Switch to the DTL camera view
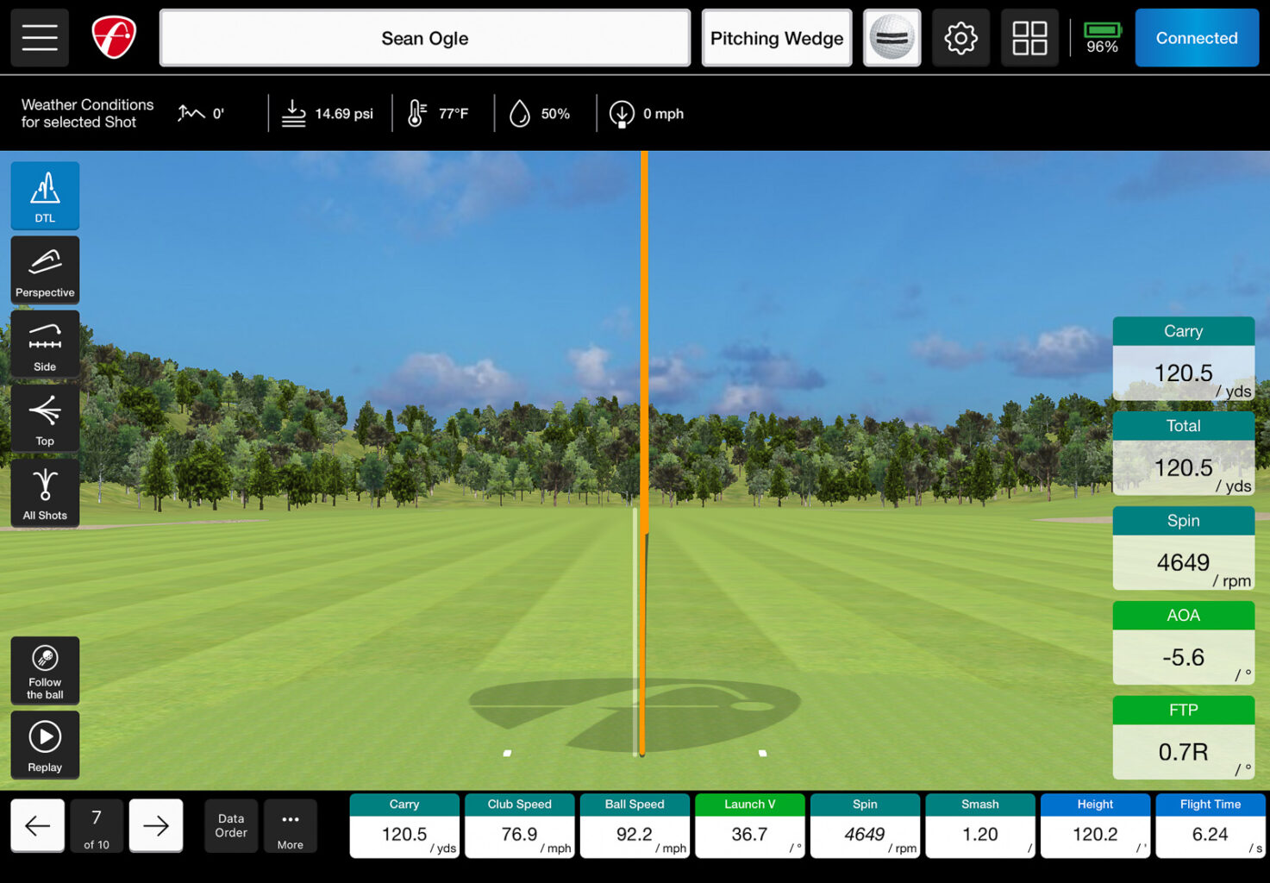 pos(44,195)
